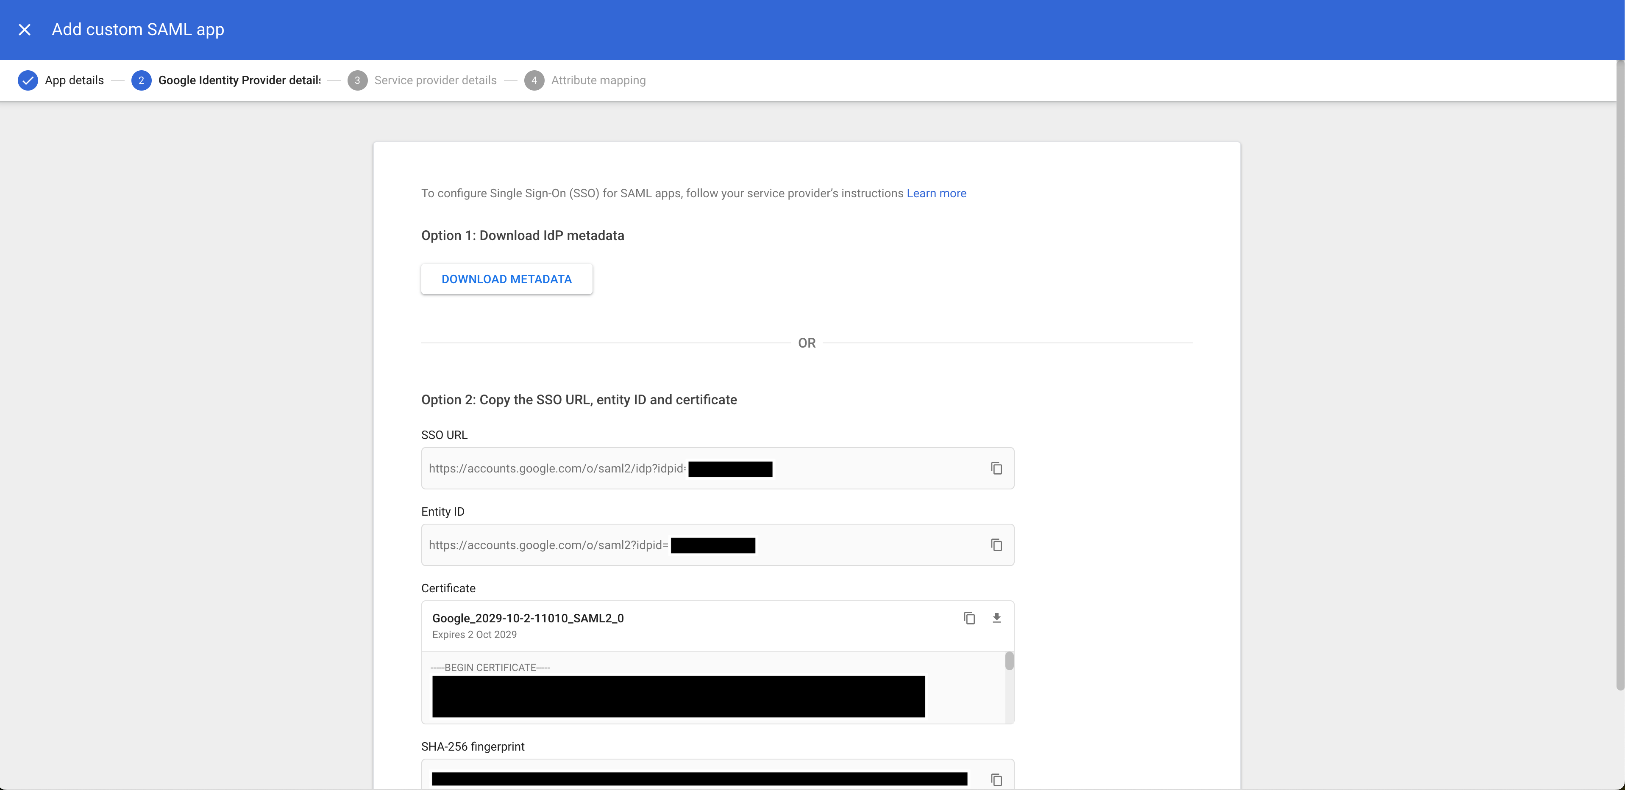1625x790 pixels.
Task: Copy the SSO URL value
Action: coord(996,468)
